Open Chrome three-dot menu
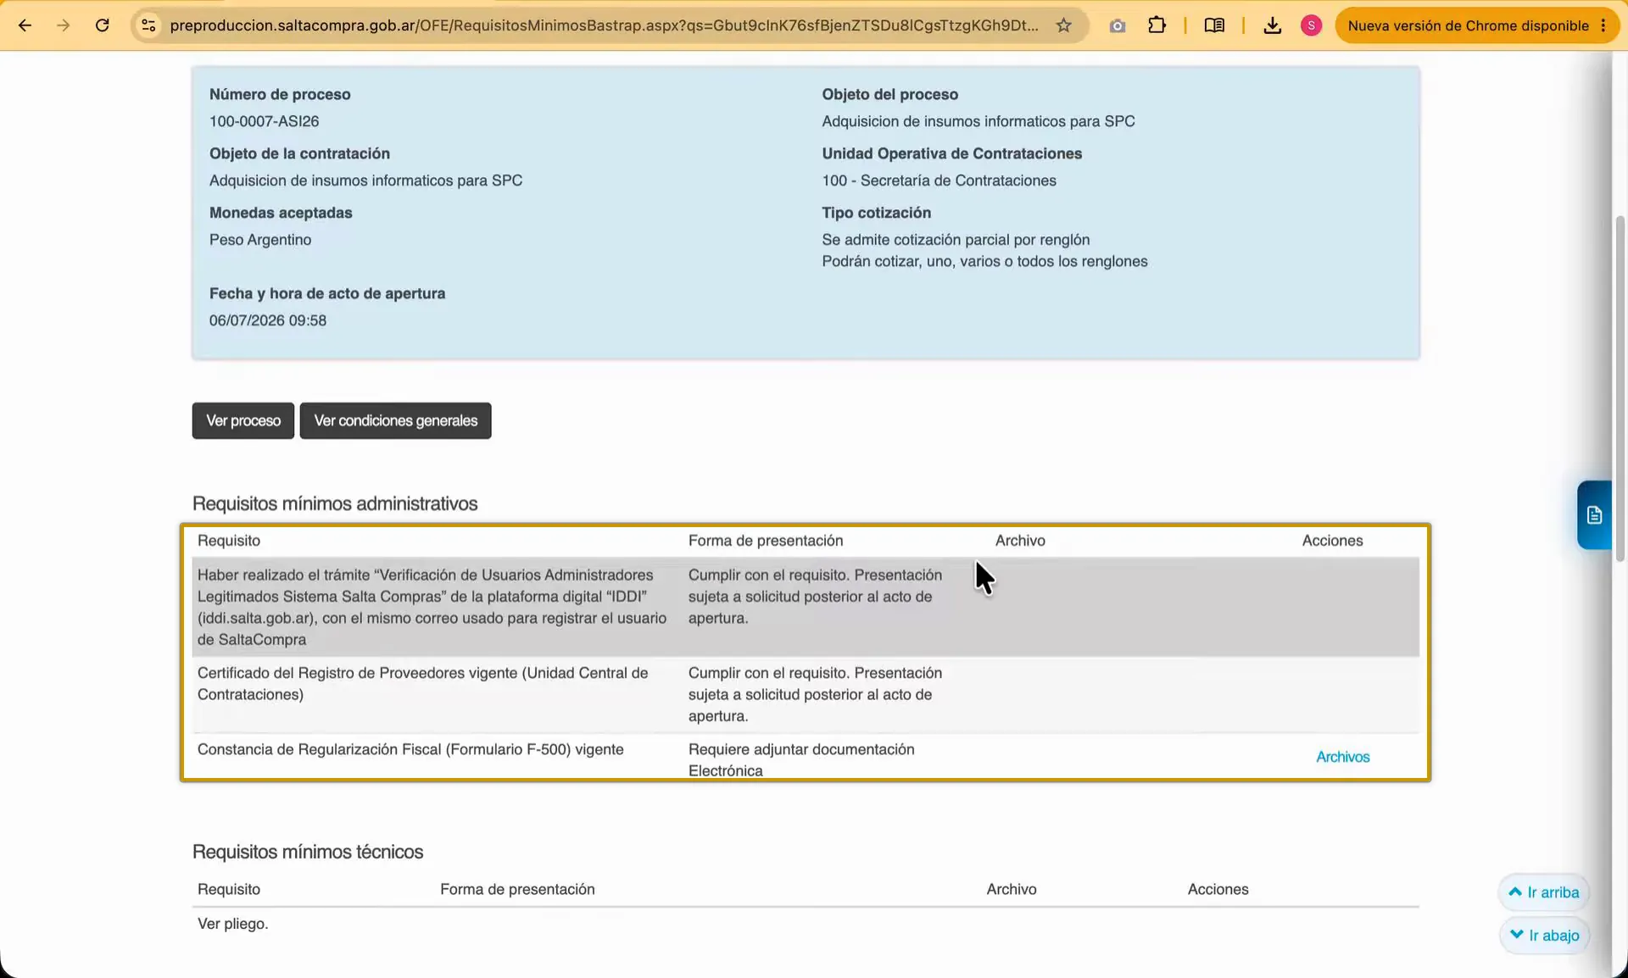1628x978 pixels. click(1603, 25)
